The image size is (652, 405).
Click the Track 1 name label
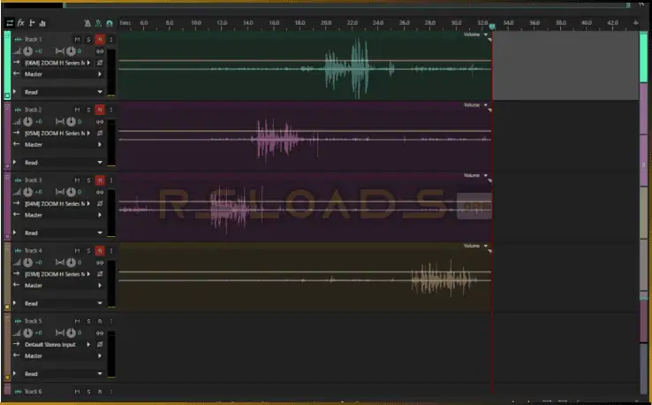[x=33, y=40]
